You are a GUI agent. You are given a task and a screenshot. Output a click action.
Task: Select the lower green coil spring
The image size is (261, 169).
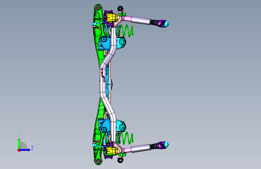pyautogui.click(x=127, y=138)
